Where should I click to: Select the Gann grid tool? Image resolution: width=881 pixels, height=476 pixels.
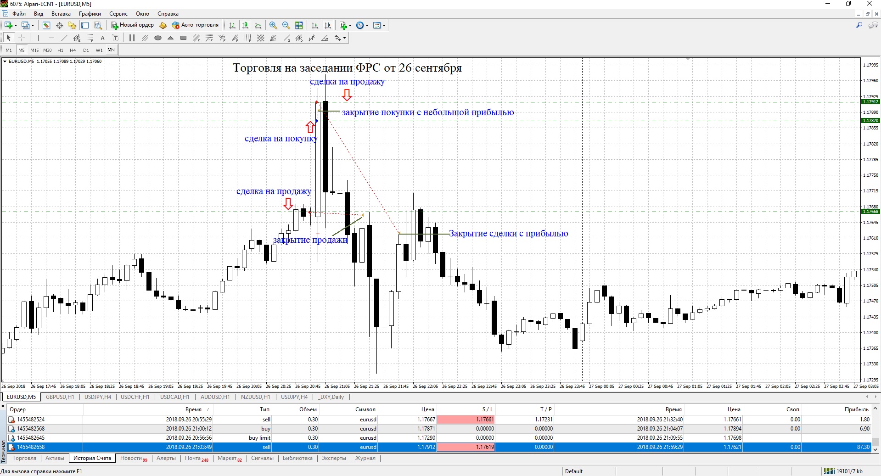click(x=260, y=38)
